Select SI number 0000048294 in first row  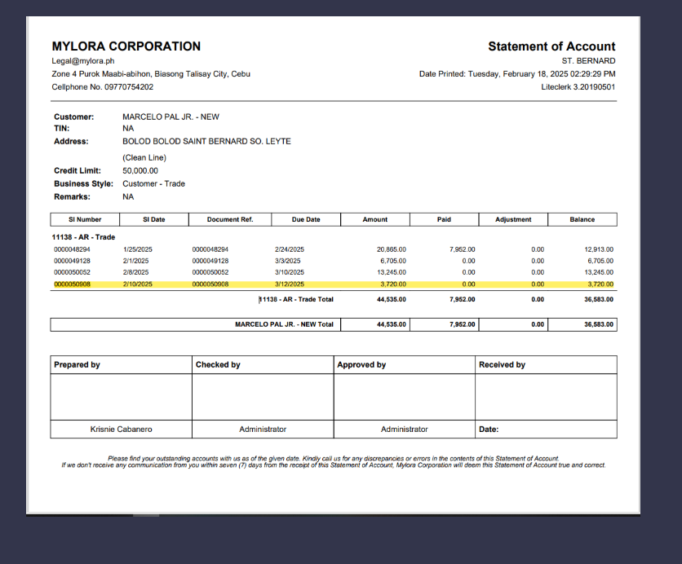(72, 249)
